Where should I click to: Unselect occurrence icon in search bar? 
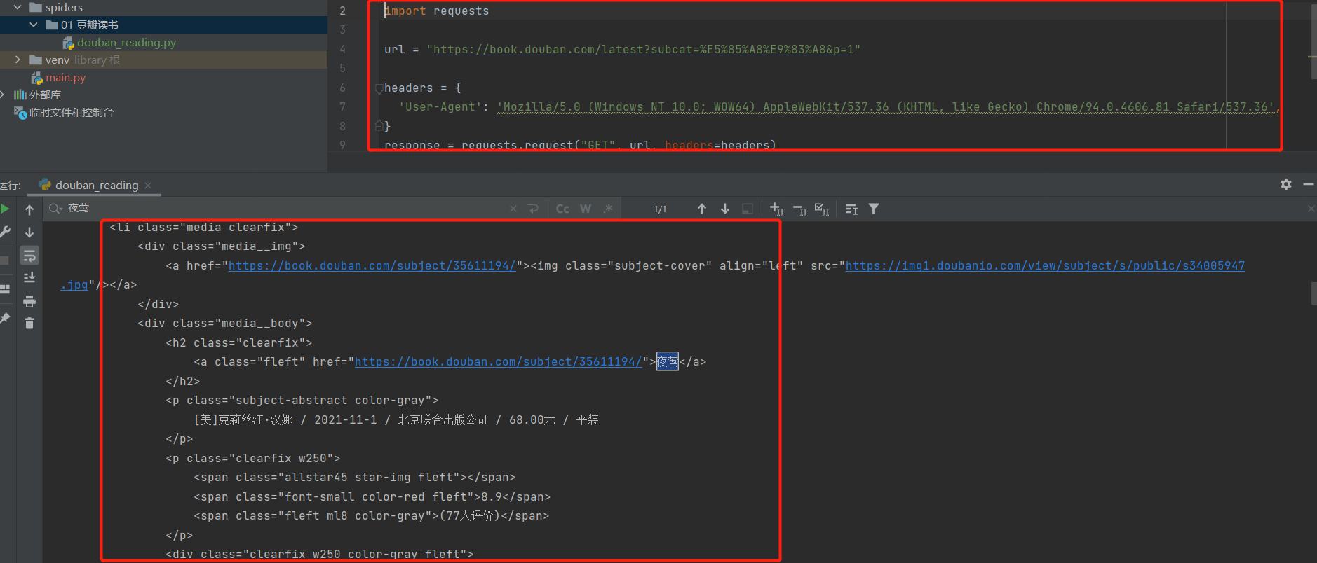point(799,209)
